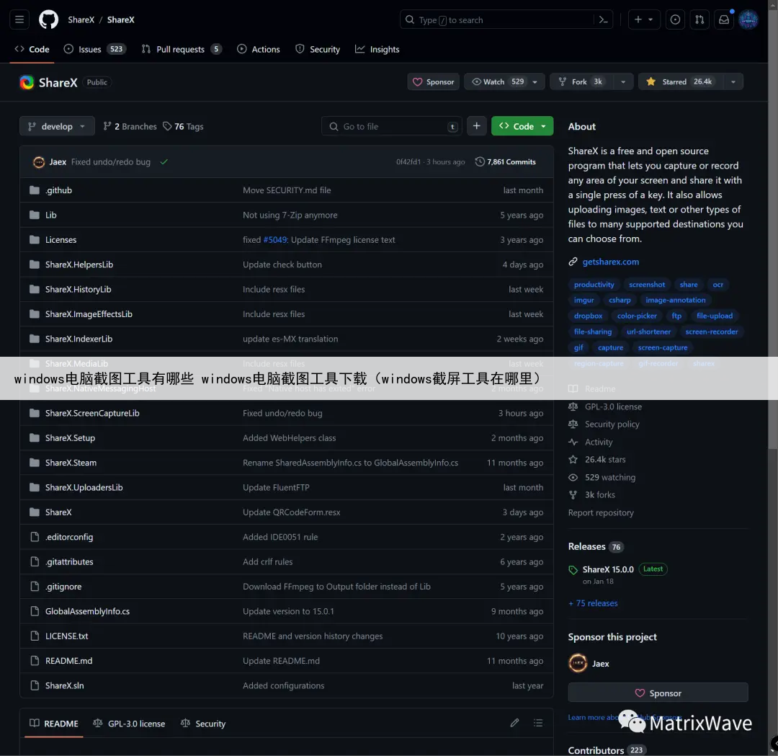
Task: Open README outline list icon
Action: tap(537, 723)
